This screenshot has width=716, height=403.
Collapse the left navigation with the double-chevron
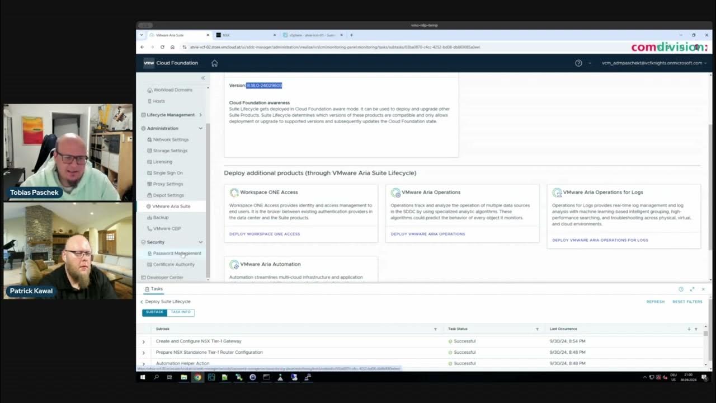tap(203, 78)
